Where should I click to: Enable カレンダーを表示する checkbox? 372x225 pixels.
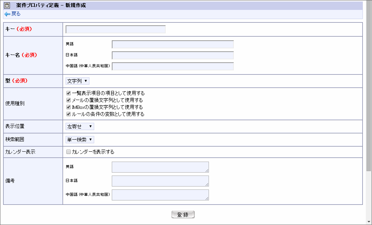pos(69,152)
